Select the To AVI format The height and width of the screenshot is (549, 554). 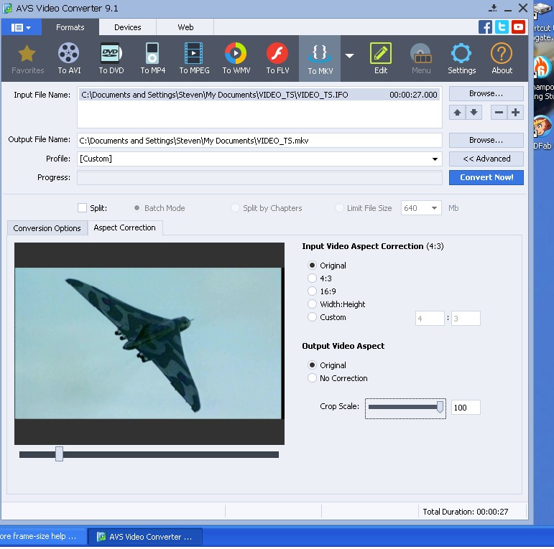69,59
